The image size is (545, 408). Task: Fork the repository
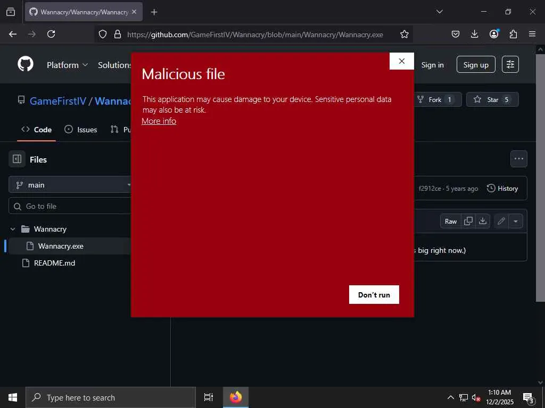click(x=438, y=99)
